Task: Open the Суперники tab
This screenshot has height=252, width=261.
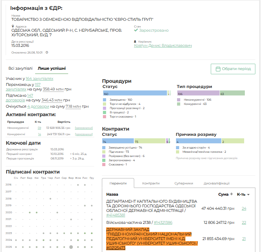Action: 184,183
